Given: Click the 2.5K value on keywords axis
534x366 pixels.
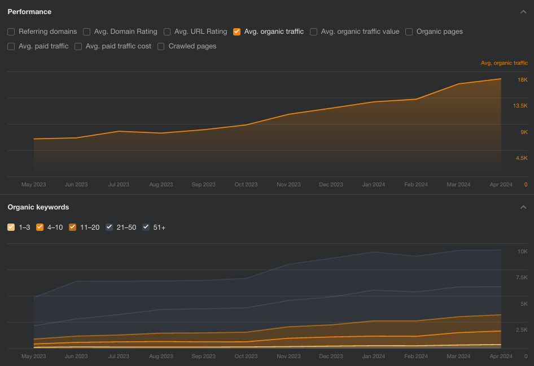Looking at the screenshot, I should tap(522, 329).
